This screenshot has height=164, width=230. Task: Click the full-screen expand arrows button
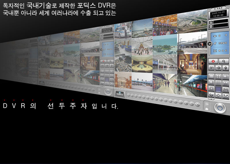(x=225, y=96)
